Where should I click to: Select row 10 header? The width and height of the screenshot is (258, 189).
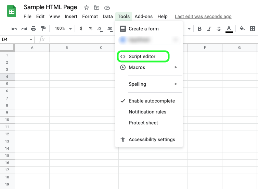[7, 120]
